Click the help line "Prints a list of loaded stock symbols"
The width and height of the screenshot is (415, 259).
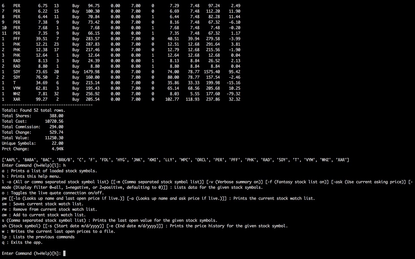(x=50, y=171)
